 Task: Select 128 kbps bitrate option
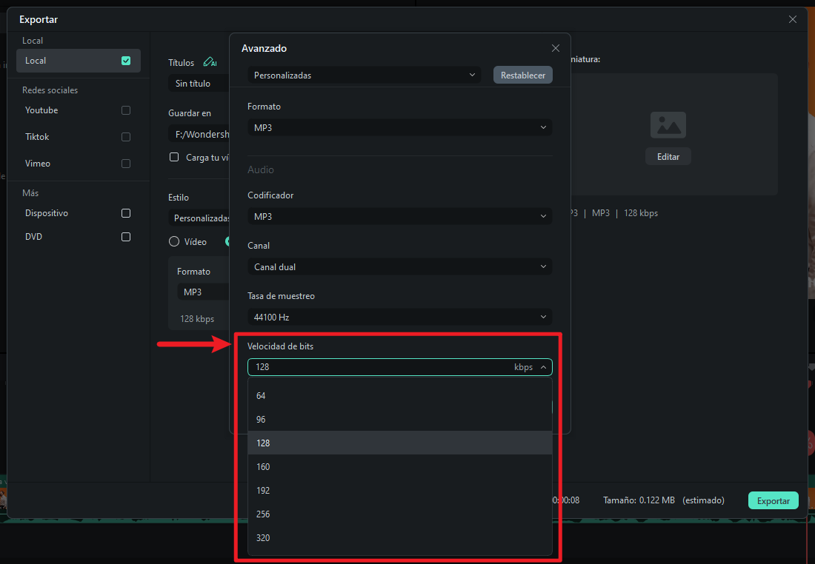click(x=399, y=443)
